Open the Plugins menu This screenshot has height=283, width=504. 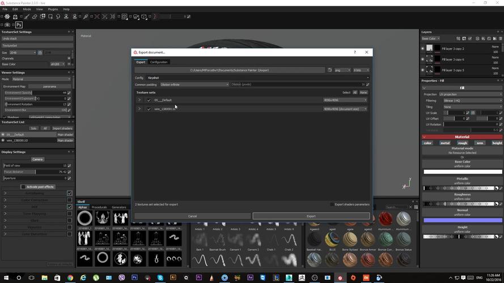[53, 9]
